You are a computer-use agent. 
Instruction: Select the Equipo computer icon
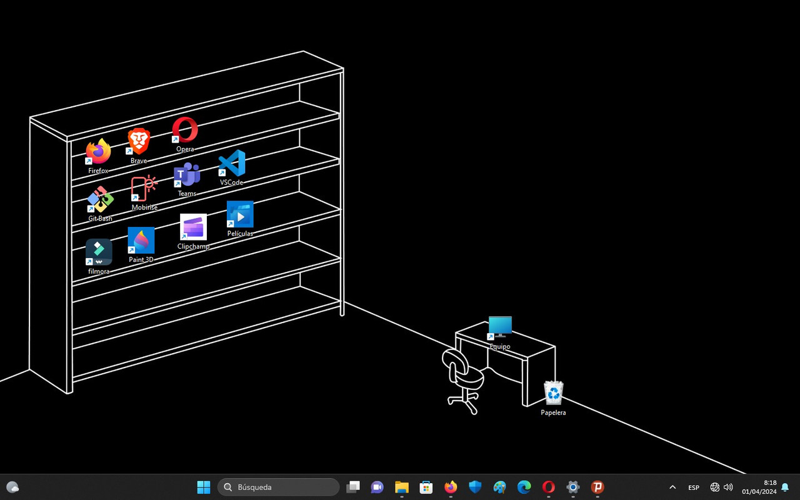coord(500,332)
